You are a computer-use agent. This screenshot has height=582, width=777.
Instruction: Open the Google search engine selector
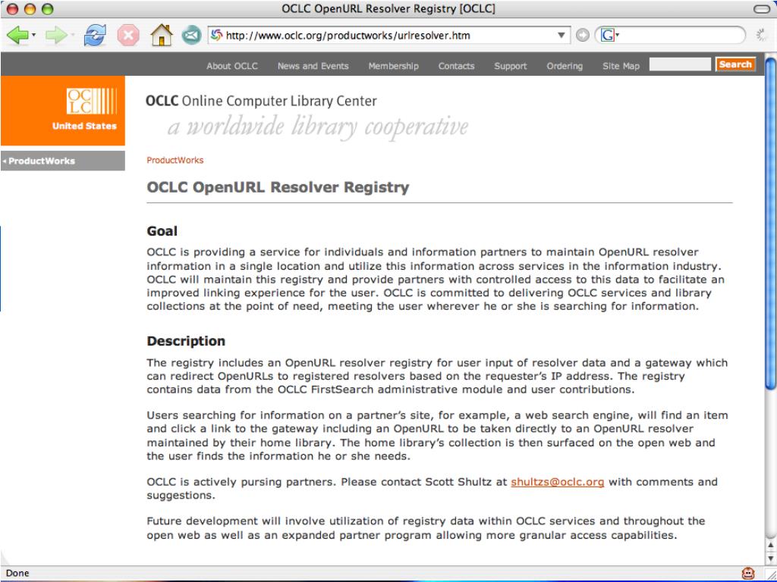pyautogui.click(x=610, y=35)
